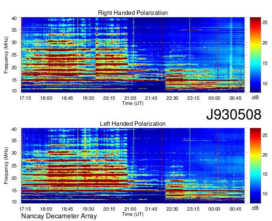Click "Time (UT)" label under Left Handed plot

[133, 214]
